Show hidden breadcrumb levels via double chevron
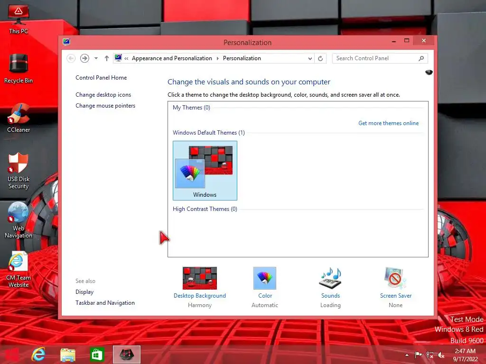The width and height of the screenshot is (486, 364). pos(126,58)
